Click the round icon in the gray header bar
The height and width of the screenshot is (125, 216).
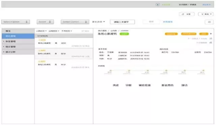pos(158,5)
